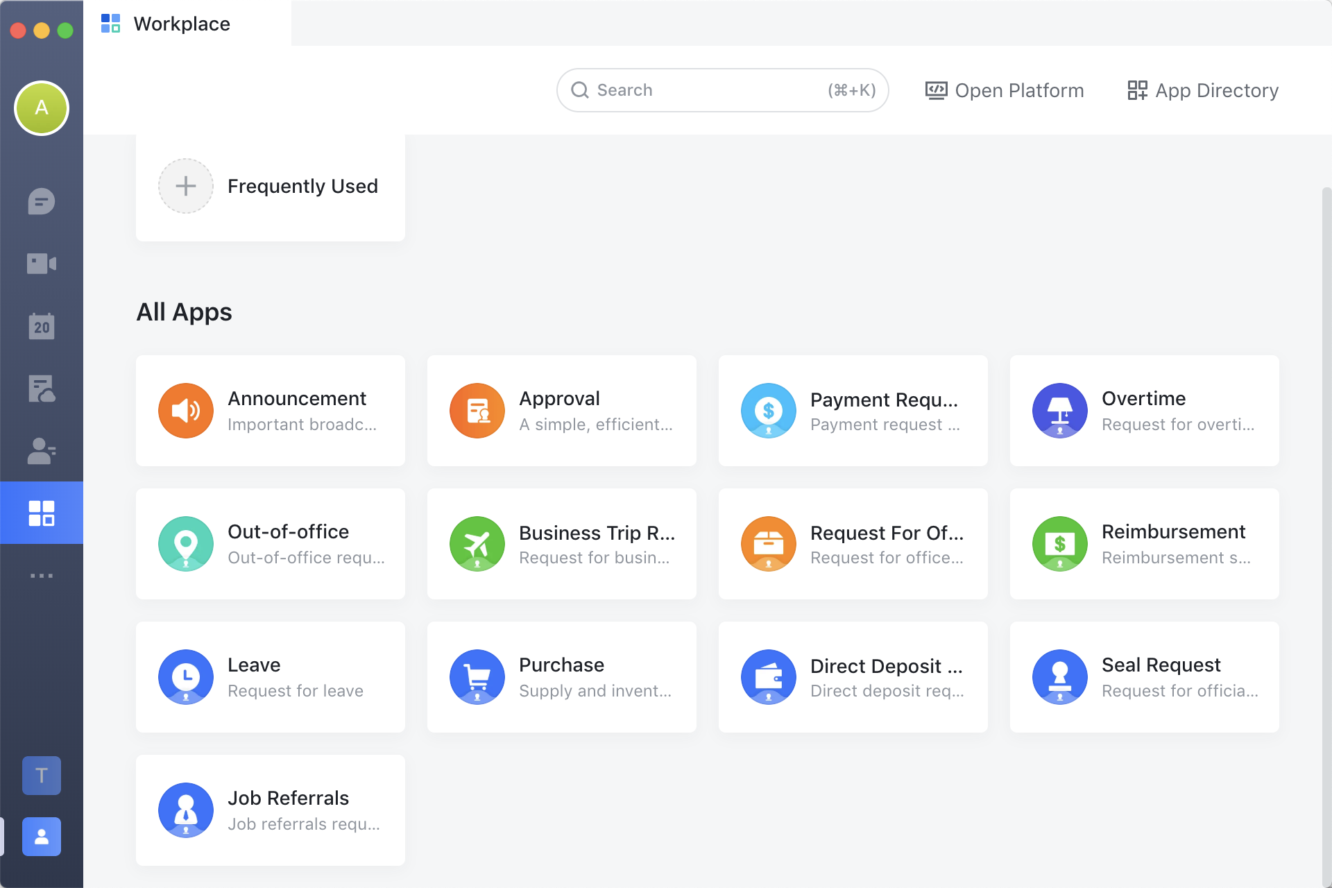Viewport: 1332px width, 888px height.
Task: Click the T tenant icon in sidebar
Action: coord(42,775)
